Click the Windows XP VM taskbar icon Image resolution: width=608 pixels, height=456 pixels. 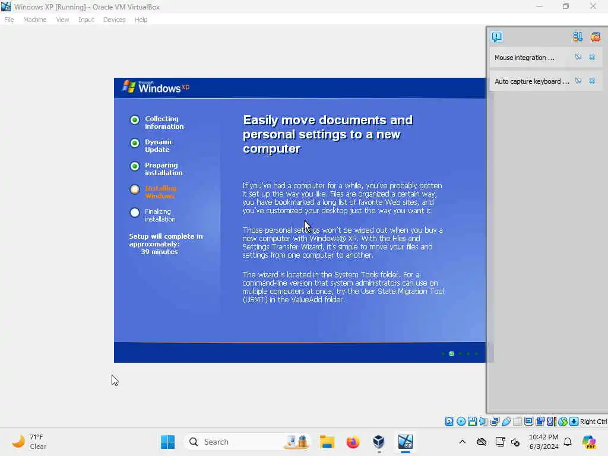click(405, 442)
